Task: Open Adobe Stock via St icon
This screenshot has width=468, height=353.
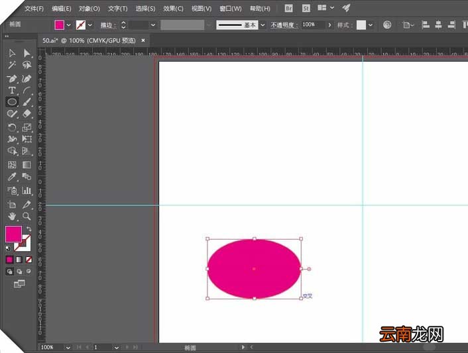Action: (306, 9)
